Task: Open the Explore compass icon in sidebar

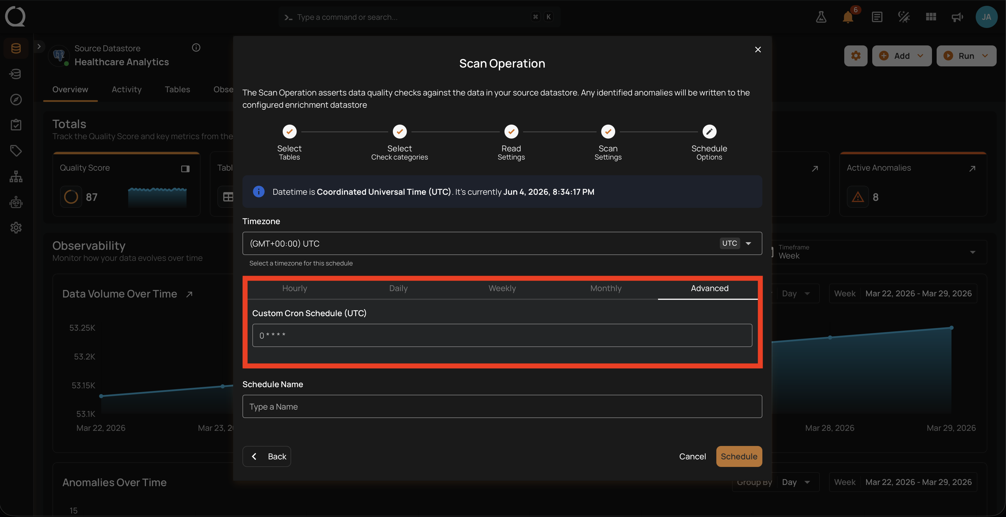Action: [x=16, y=100]
